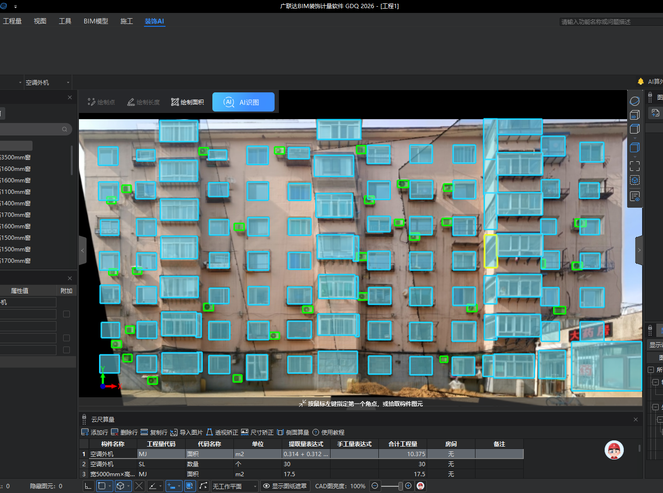Click the orbit rotate view icon
663x493 pixels.
coord(634,101)
